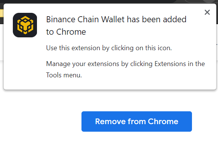Click the word 'Binance' in the popup title
This screenshot has height=143, width=218.
pos(61,19)
